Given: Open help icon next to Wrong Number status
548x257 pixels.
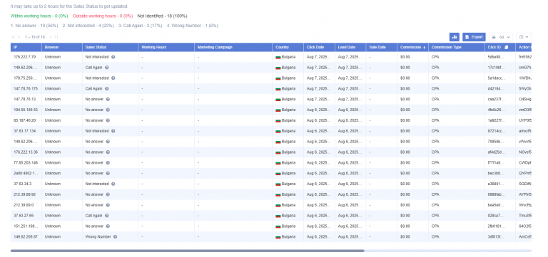Looking at the screenshot, I should [115, 237].
